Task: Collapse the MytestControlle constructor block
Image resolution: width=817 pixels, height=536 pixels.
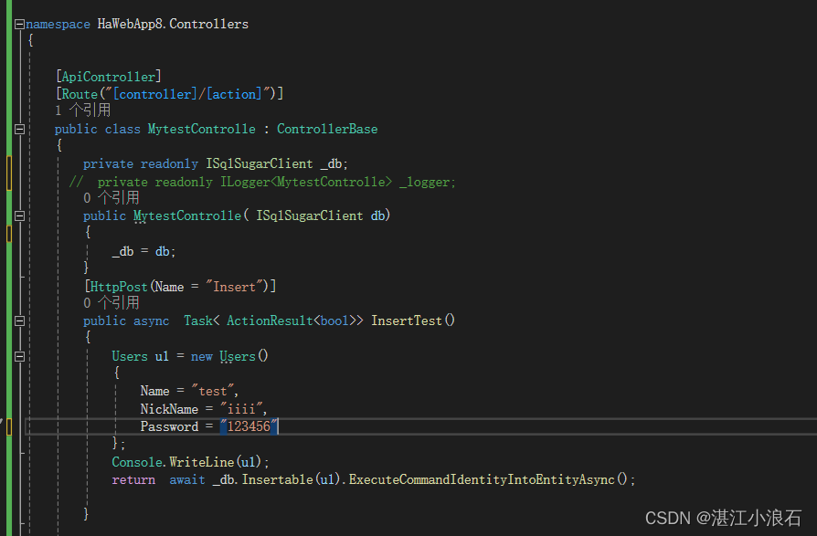Action: (x=19, y=216)
